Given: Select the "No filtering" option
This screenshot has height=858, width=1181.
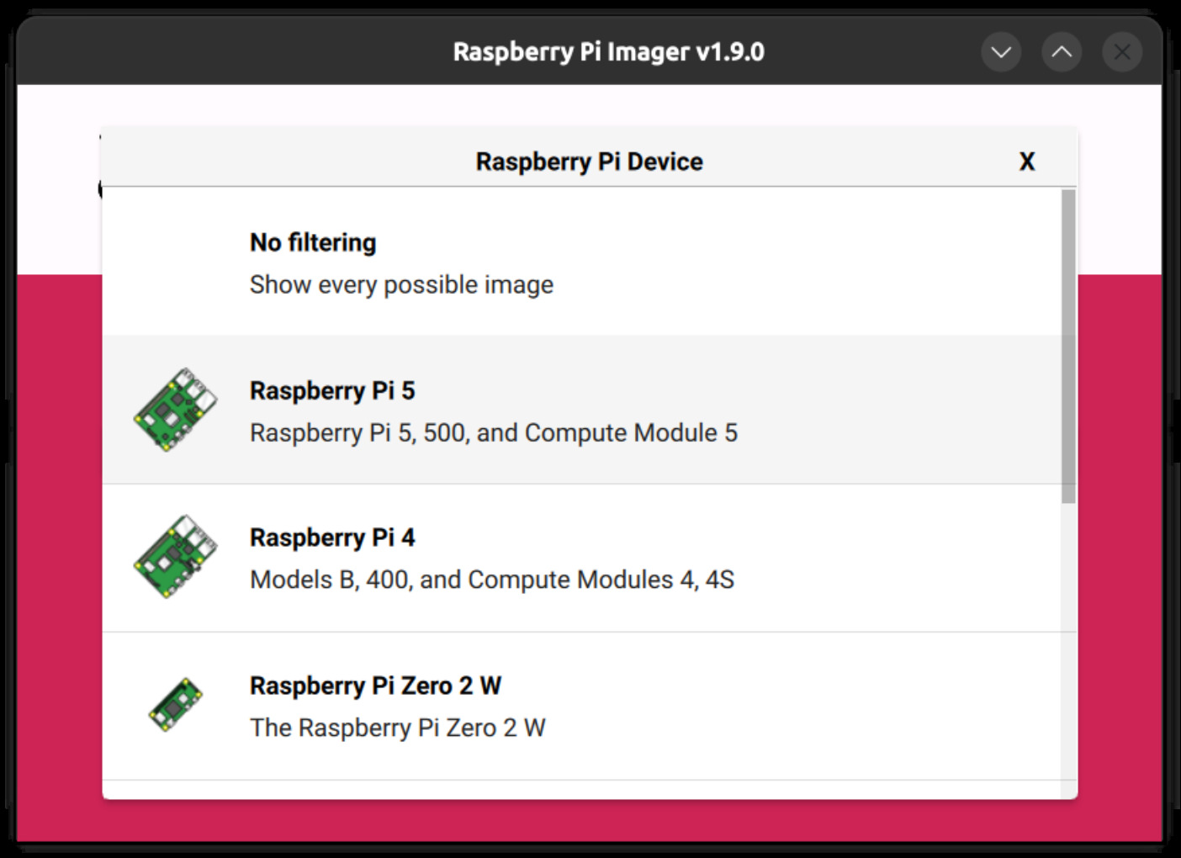Looking at the screenshot, I should coord(313,243).
